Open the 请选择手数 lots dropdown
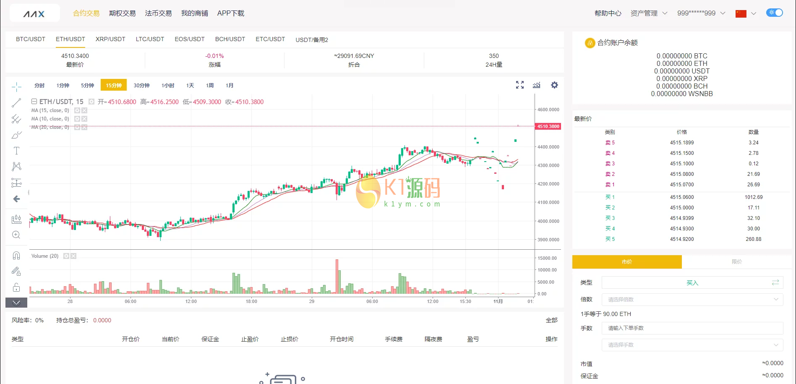 692,345
